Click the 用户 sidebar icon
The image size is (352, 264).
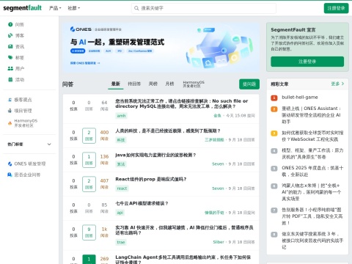point(10,68)
